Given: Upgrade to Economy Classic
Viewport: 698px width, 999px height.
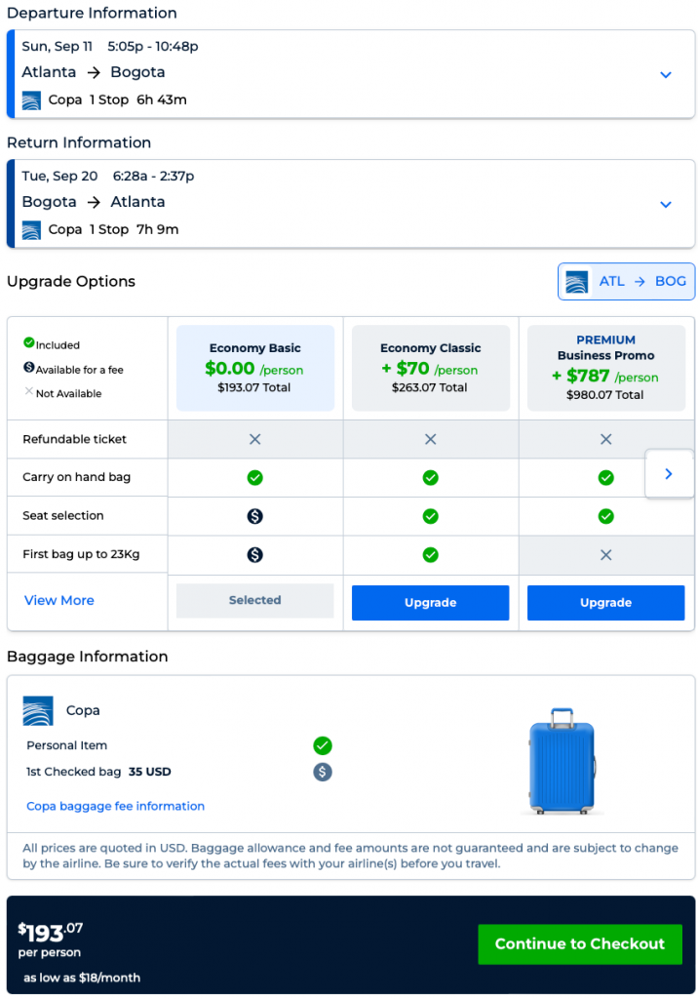Looking at the screenshot, I should point(430,603).
